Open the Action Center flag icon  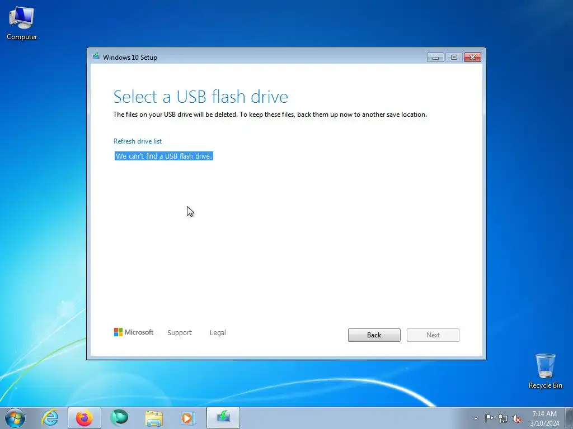point(489,418)
